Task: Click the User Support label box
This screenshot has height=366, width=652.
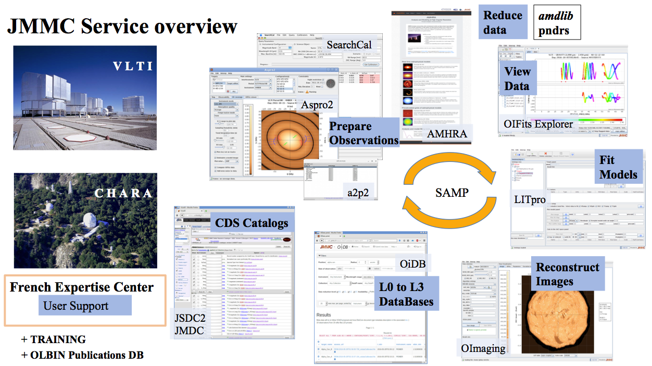Action: coord(84,306)
